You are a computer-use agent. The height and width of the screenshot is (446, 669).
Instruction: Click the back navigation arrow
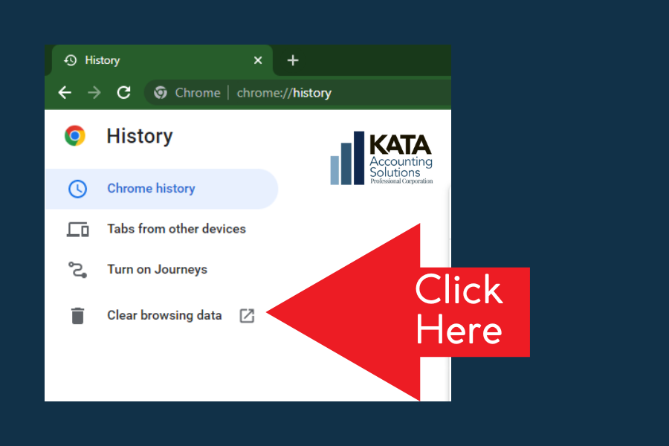pos(65,92)
